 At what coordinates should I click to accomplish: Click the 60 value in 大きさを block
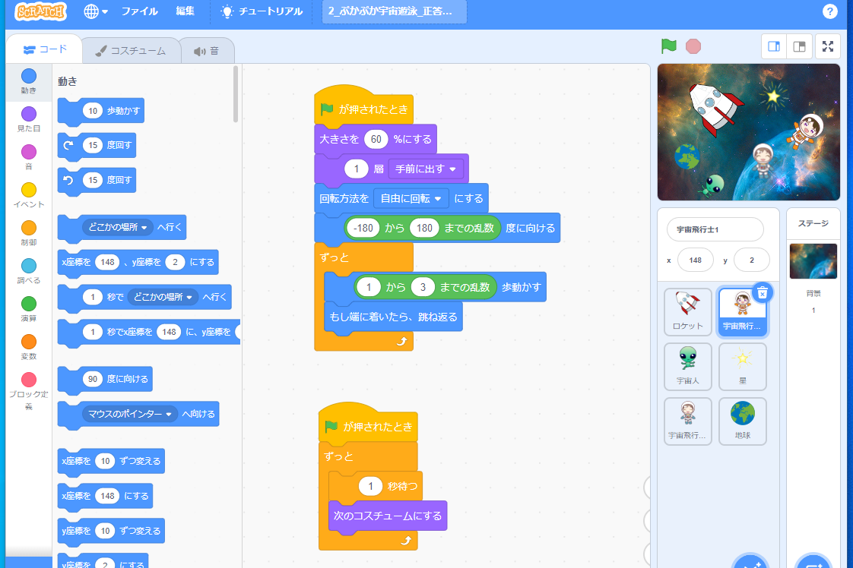pos(376,139)
